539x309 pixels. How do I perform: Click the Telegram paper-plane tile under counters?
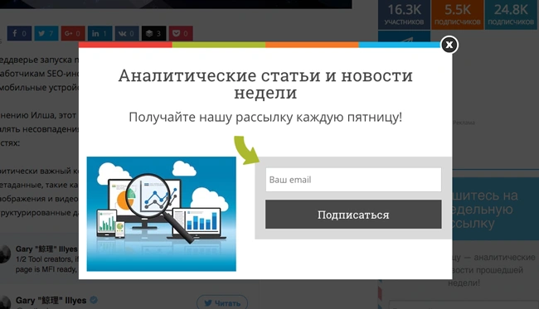[405, 36]
